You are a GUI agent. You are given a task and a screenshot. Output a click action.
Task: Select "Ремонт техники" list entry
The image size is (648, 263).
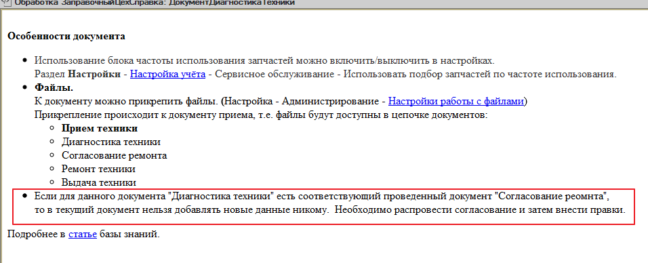[x=98, y=169]
